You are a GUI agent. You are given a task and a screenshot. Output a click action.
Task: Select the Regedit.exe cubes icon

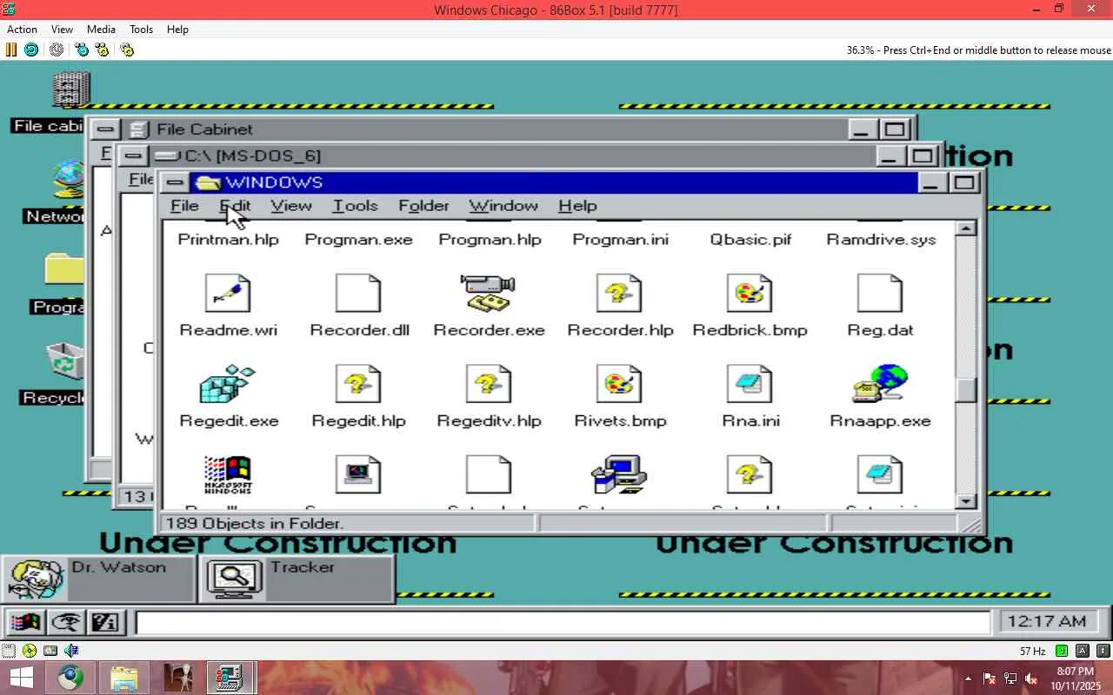228,384
